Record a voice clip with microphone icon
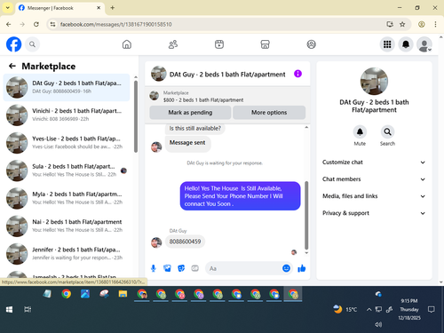The image size is (444, 333). click(154, 268)
